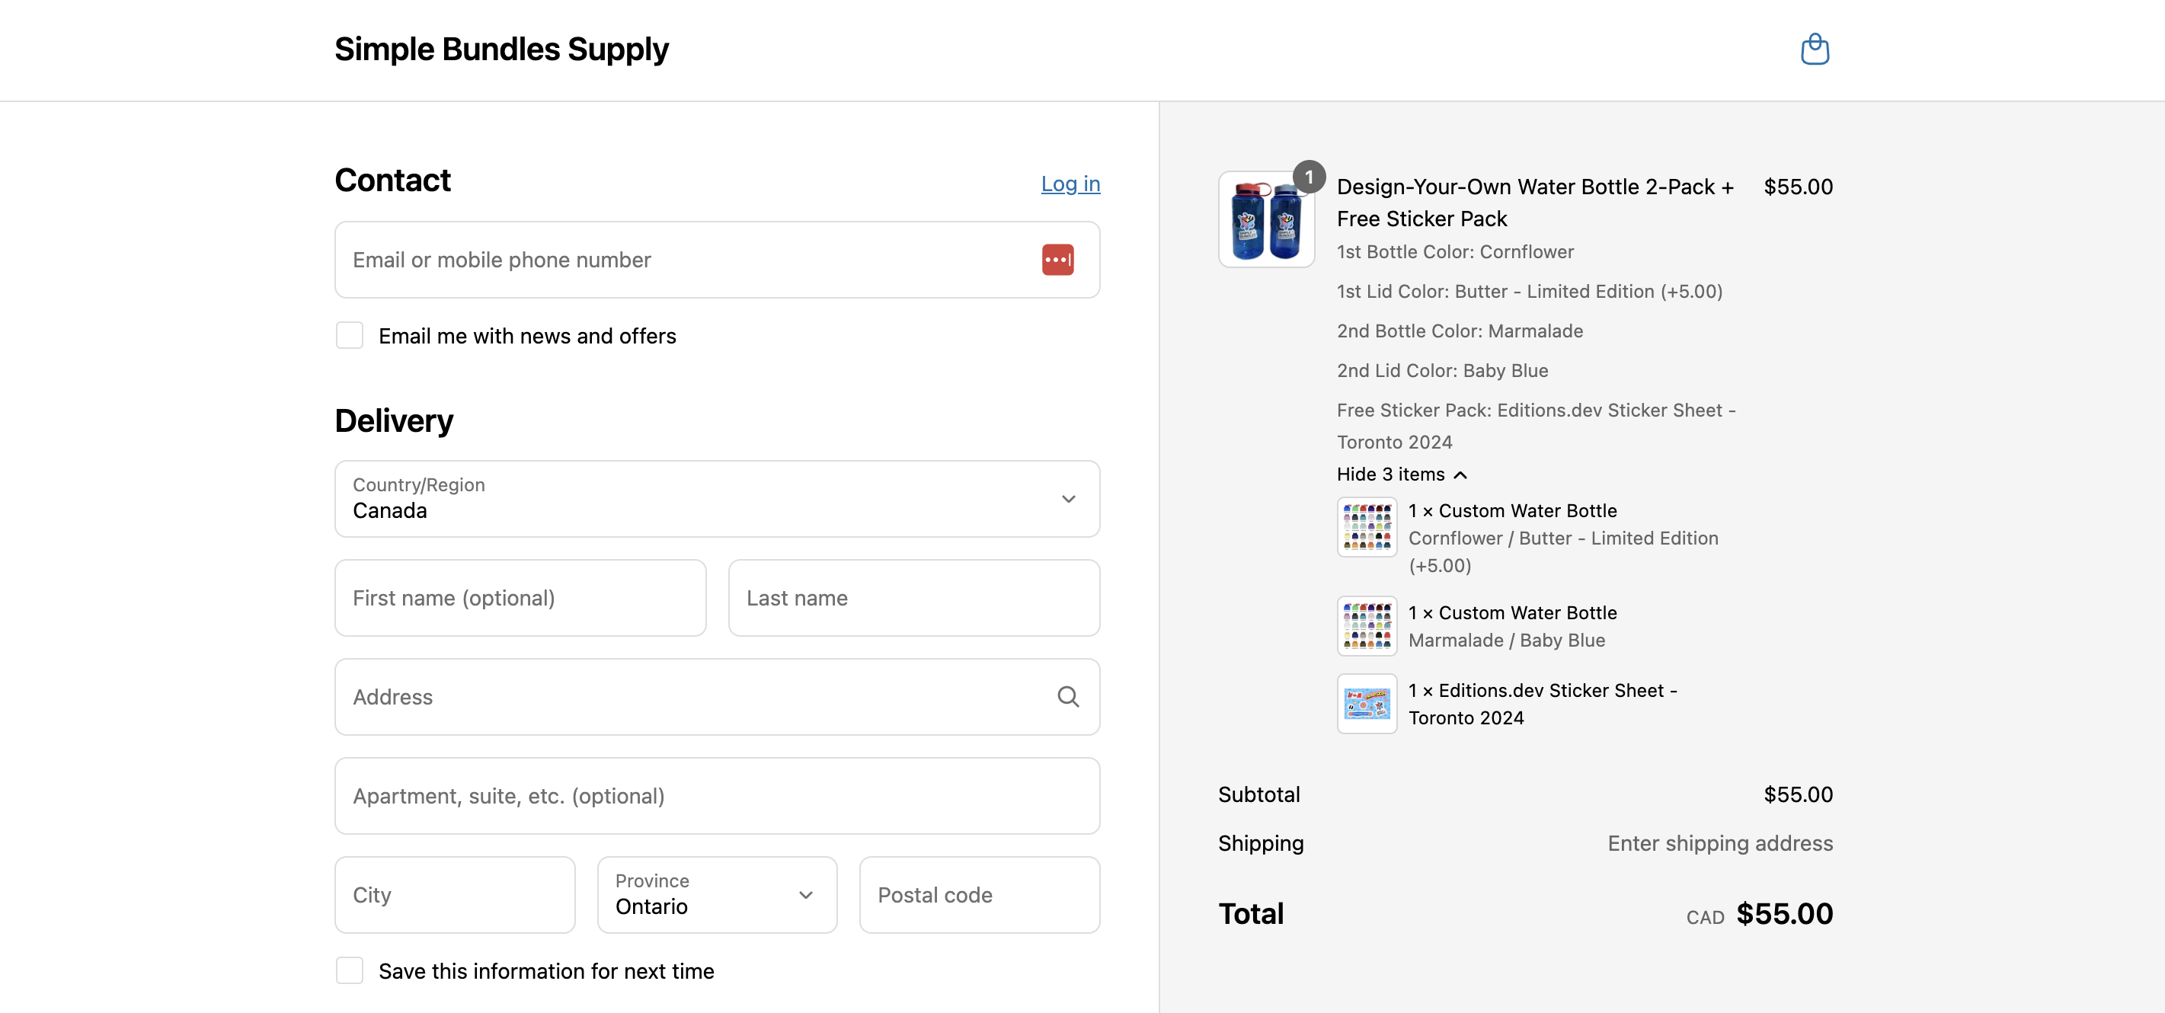The width and height of the screenshot is (2165, 1013).
Task: Focus the Address input field
Action: (717, 697)
